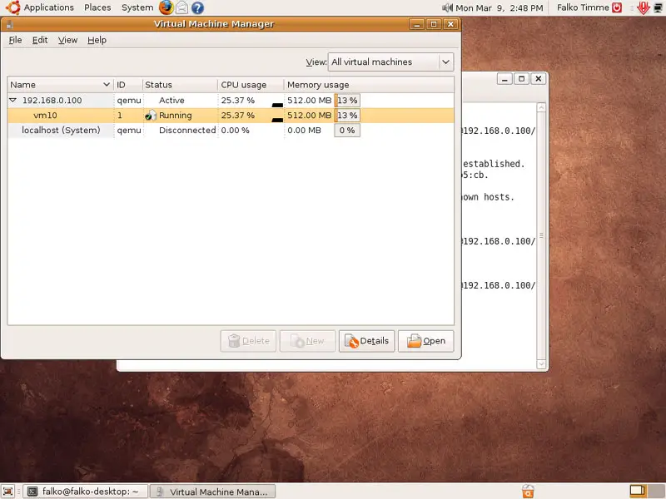Click the volume speaker icon
The image size is (666, 499).
coord(447,7)
